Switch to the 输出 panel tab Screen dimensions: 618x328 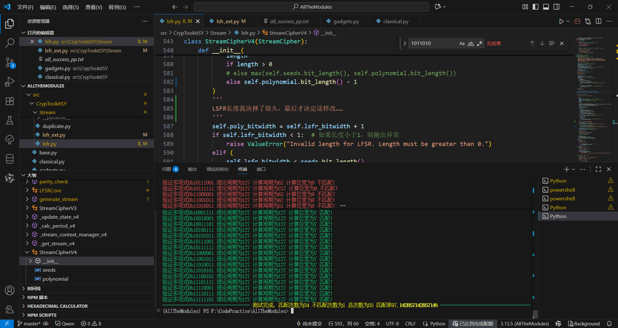pos(192,169)
